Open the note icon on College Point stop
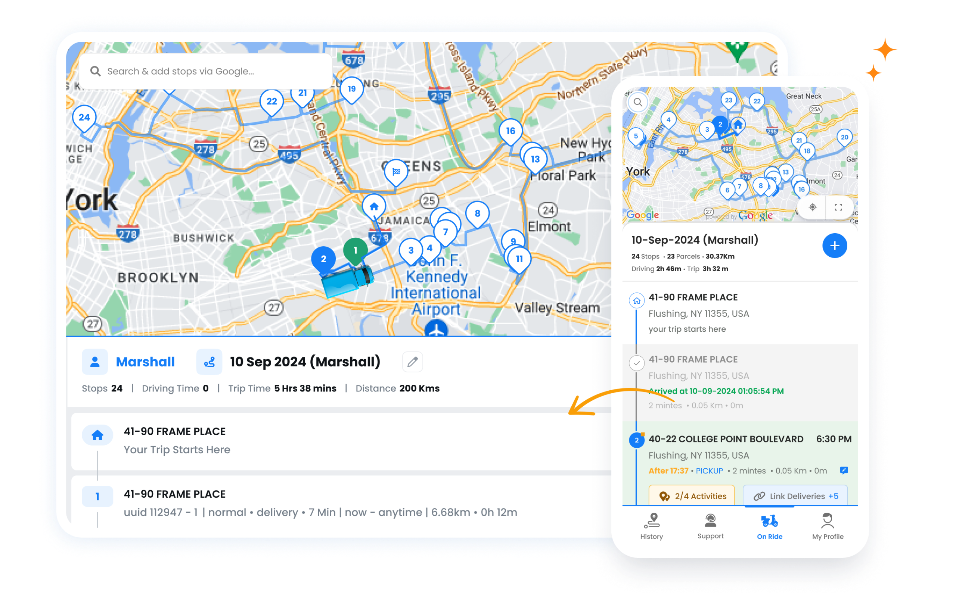Viewport: 956px width, 597px height. pyautogui.click(x=844, y=470)
